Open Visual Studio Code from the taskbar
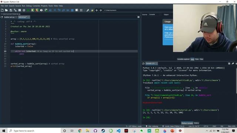Screen dimensions: 237x133 pyautogui.click(x=118, y=130)
